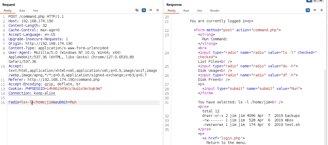Click the 'Referer' header with command.php URL
328x145 pixels.
[54, 80]
